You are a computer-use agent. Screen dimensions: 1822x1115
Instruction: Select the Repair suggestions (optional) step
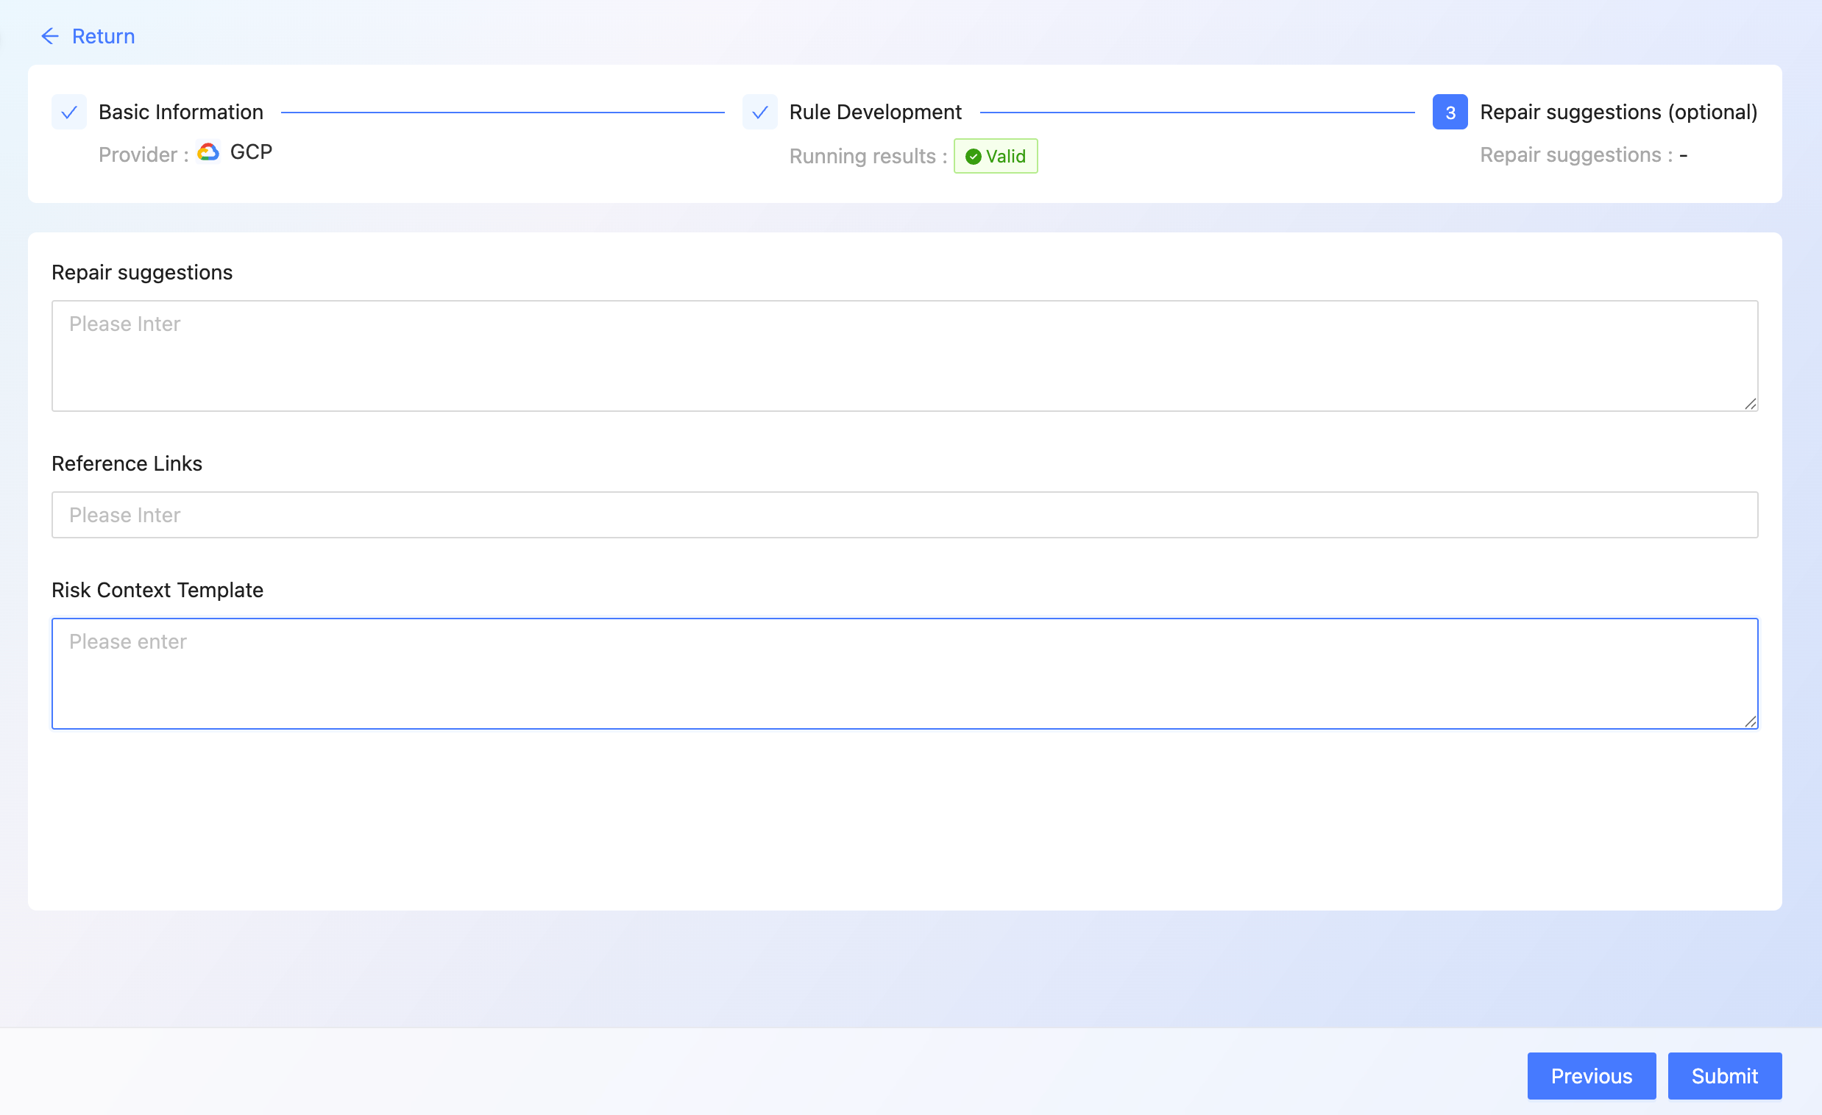click(x=1619, y=113)
